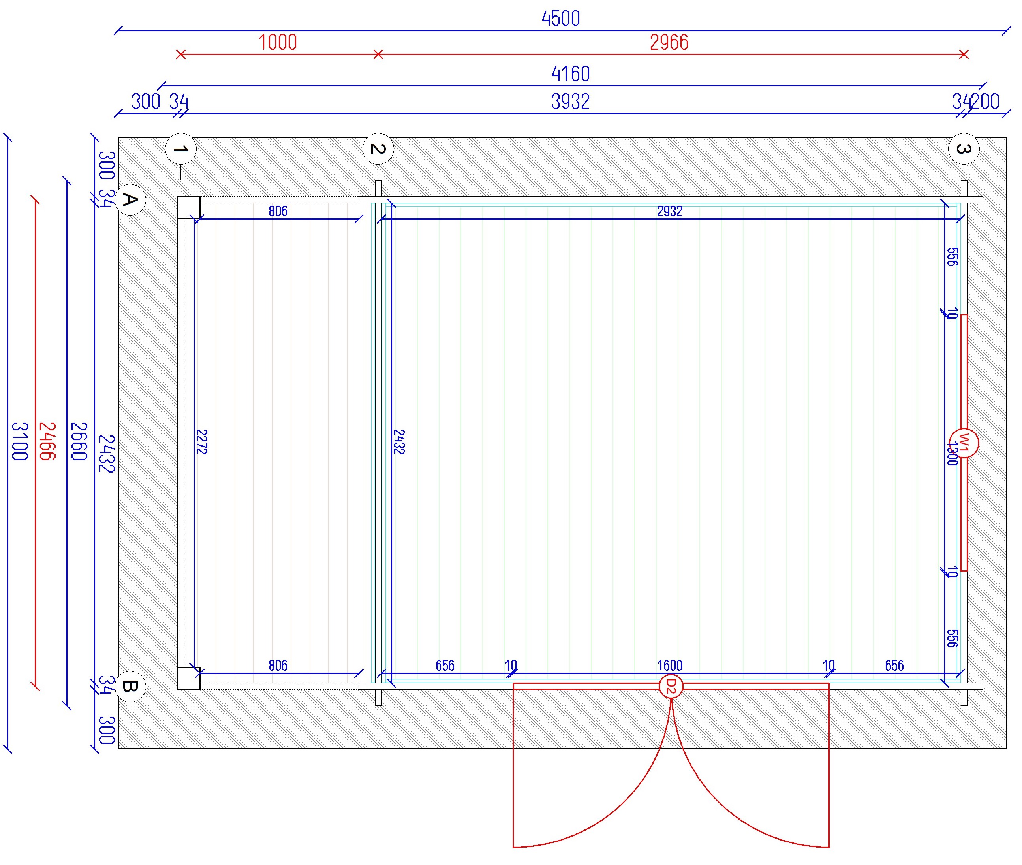Select the red D2 door tag
Screen dimensions: 1022x865
pyautogui.click(x=671, y=687)
